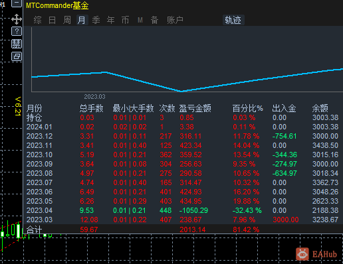343x264 pixels.
Task: Select the 持仓 row label
Action: click(x=34, y=117)
